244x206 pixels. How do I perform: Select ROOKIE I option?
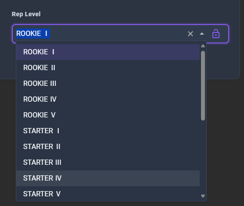pos(108,52)
